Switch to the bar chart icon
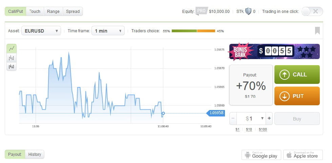 [x=12, y=58]
